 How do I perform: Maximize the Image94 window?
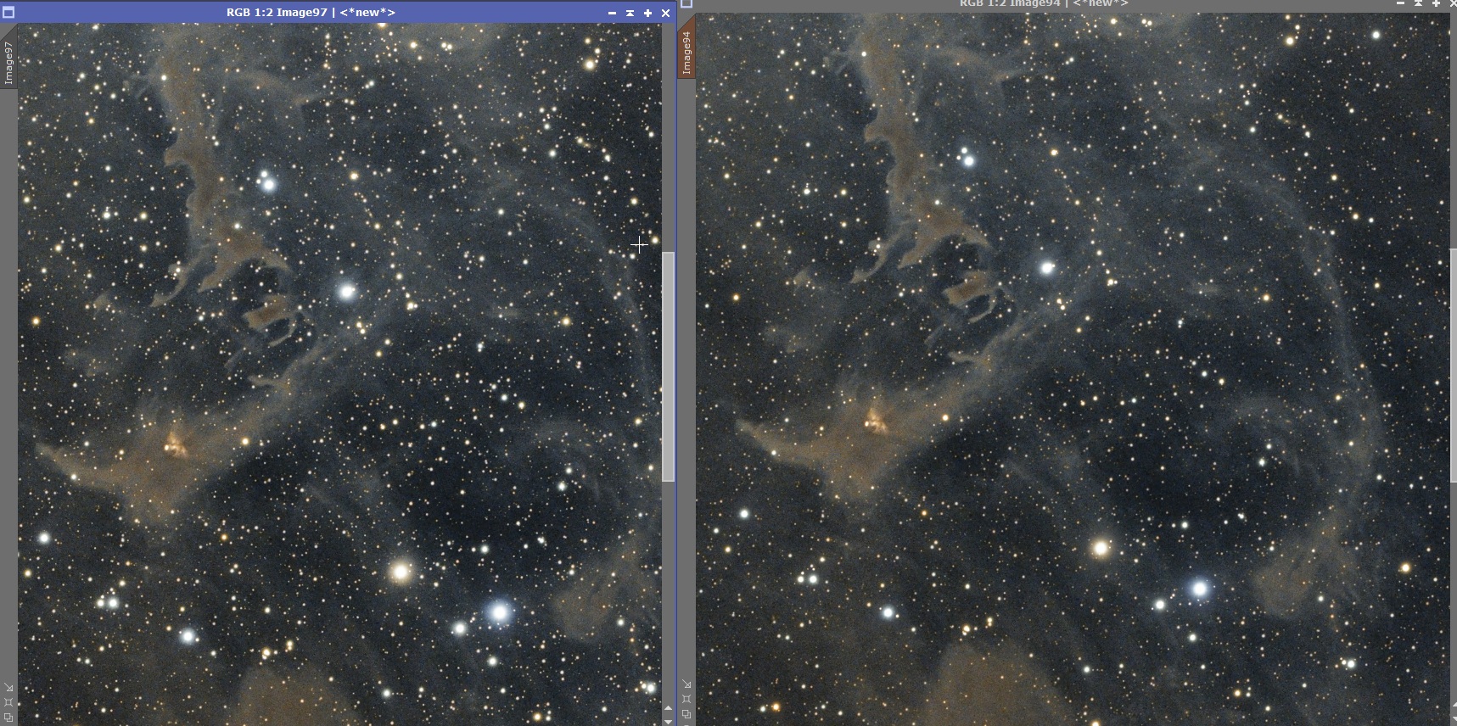(1436, 3)
